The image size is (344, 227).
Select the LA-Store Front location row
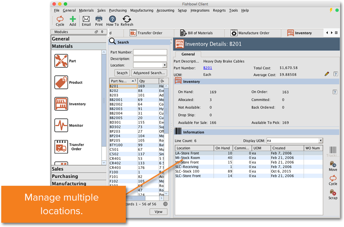tap(249, 153)
